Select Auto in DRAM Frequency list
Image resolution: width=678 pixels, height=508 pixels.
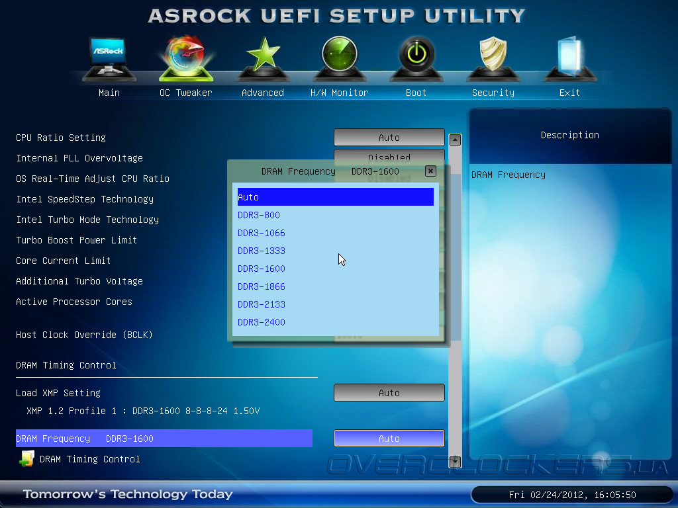(x=336, y=197)
